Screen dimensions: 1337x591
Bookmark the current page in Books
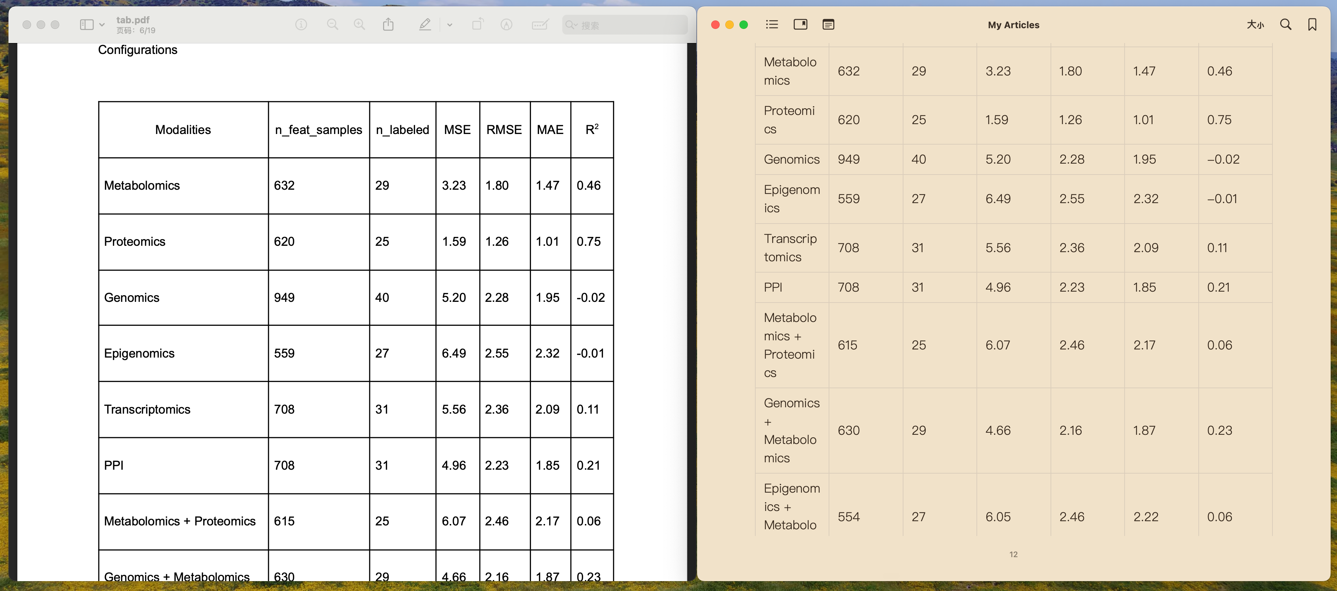(x=1312, y=24)
